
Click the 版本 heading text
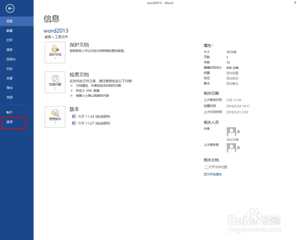pyautogui.click(x=74, y=109)
